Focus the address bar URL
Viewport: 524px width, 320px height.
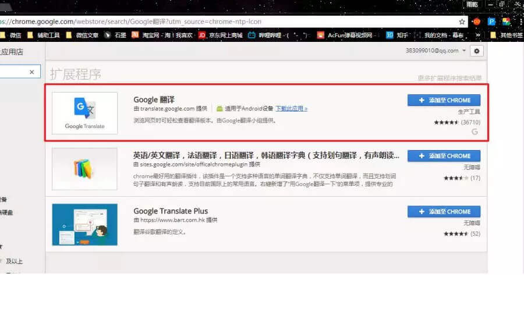(x=130, y=22)
